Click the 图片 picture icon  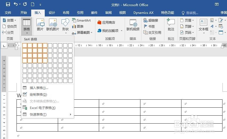point(40,24)
